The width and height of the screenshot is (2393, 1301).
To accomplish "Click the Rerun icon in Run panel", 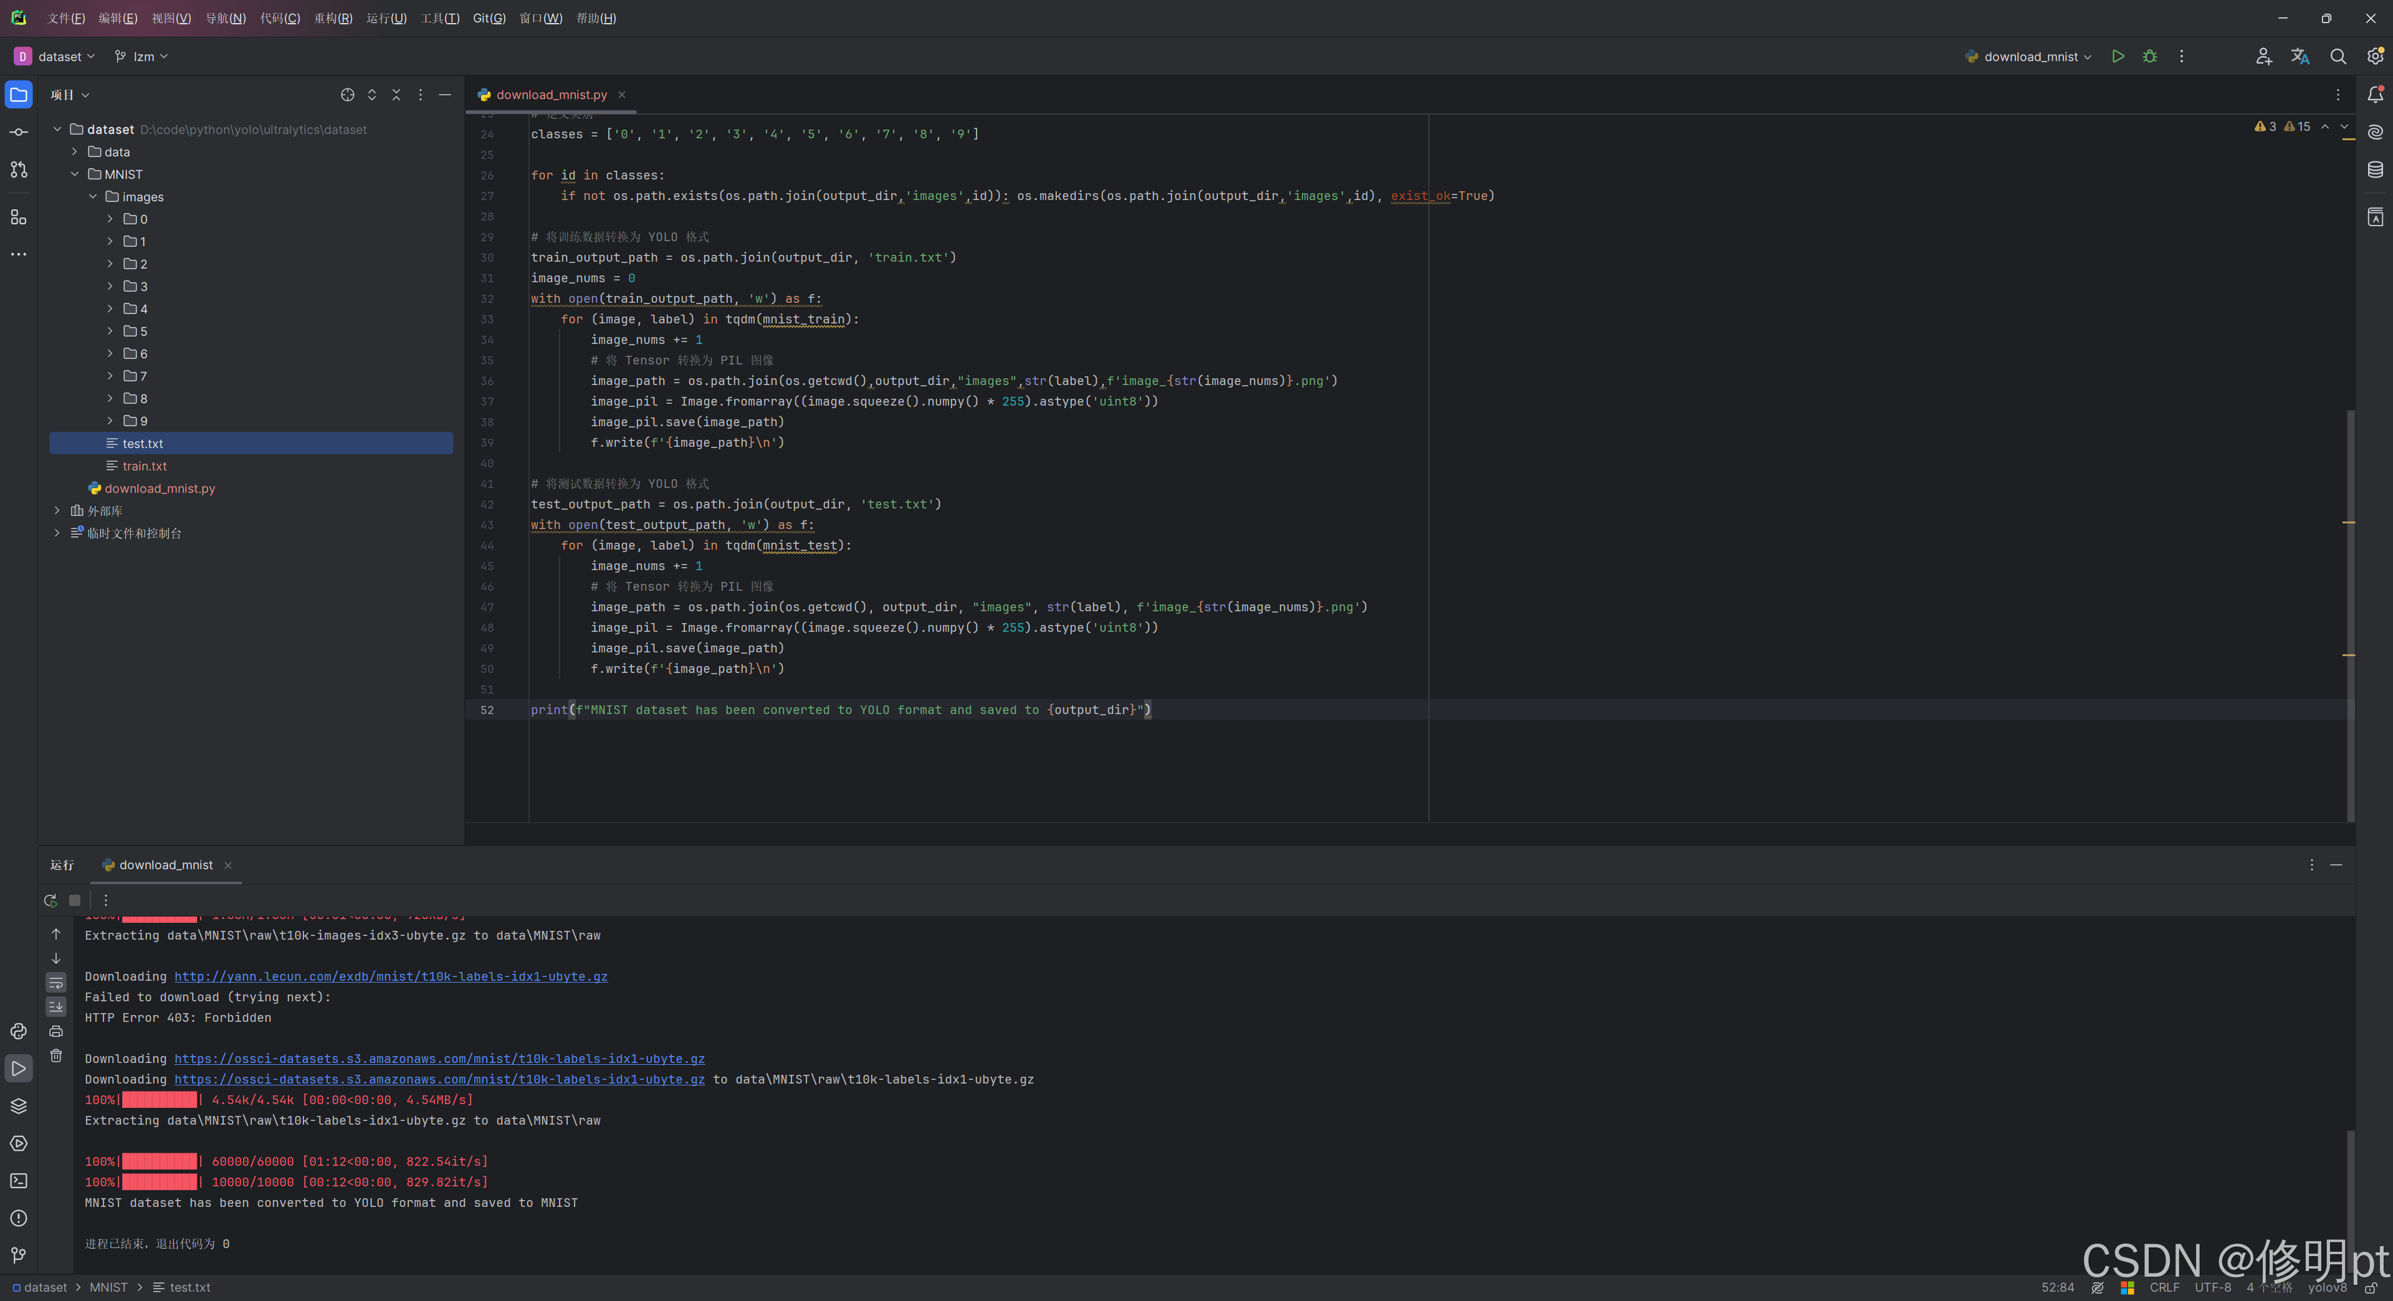I will click(x=50, y=900).
